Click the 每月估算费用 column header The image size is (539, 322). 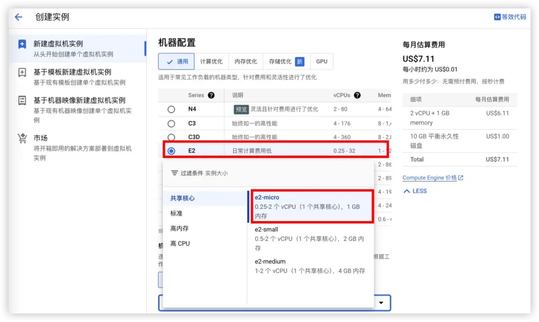pyautogui.click(x=492, y=99)
